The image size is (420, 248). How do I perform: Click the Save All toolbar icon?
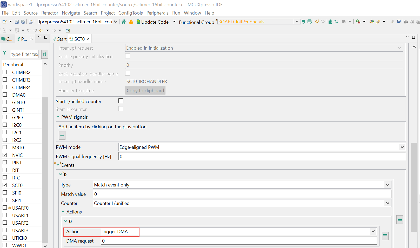[x=23, y=22]
